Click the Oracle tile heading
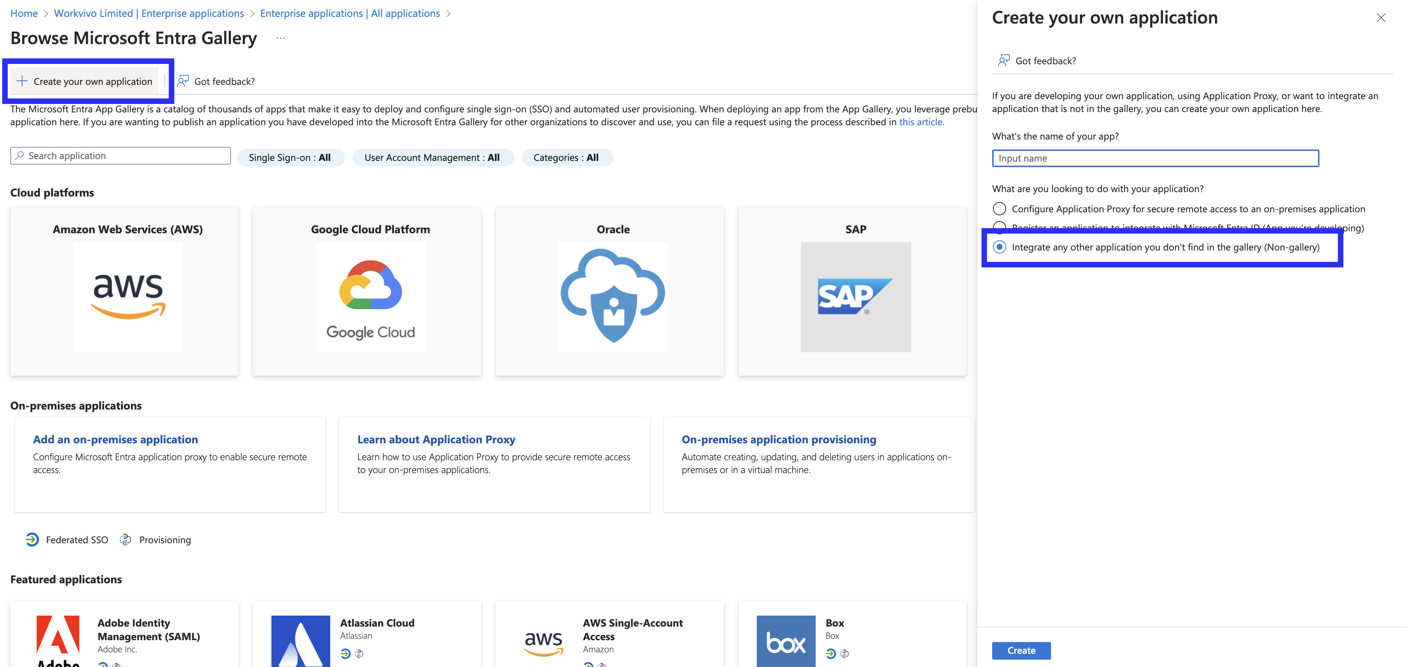 (x=613, y=230)
